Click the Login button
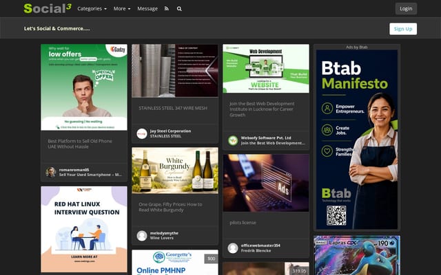 [x=406, y=9]
